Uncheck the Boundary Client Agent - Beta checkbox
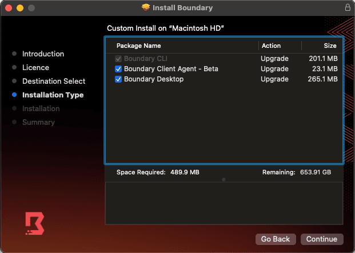 pyautogui.click(x=118, y=69)
